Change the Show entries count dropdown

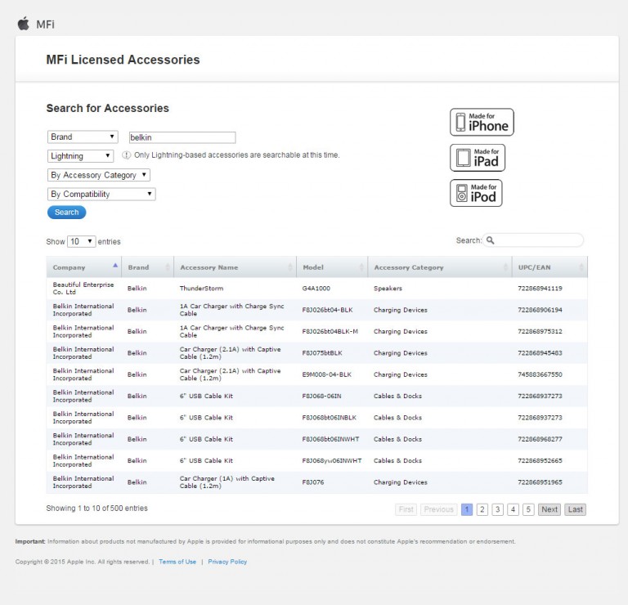tap(81, 242)
